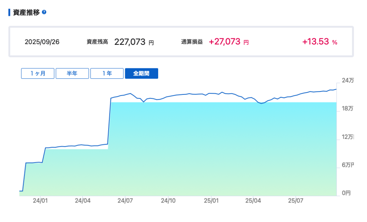367x222 pixels.
Task: Select the 1ヶ月 period tab
Action: coord(38,74)
